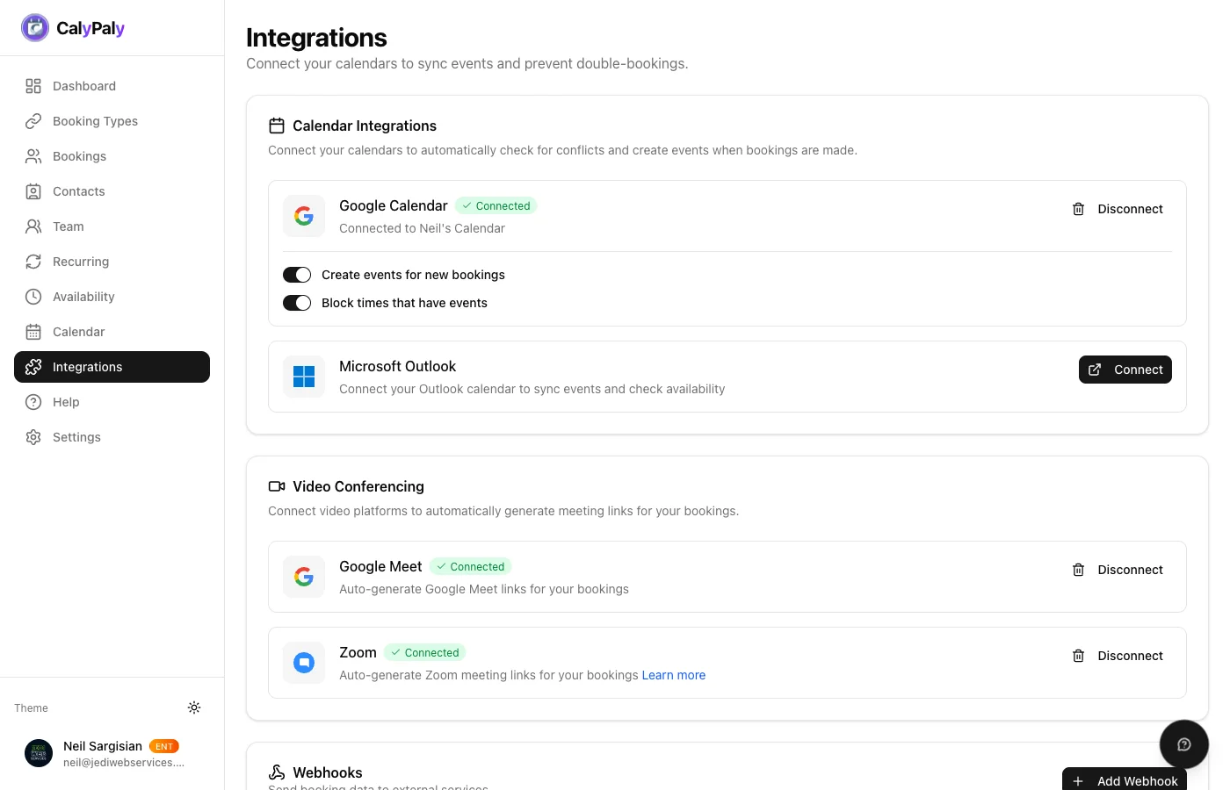The height and width of the screenshot is (790, 1230).
Task: Click the Recurring bookings icon
Action: (x=33, y=262)
